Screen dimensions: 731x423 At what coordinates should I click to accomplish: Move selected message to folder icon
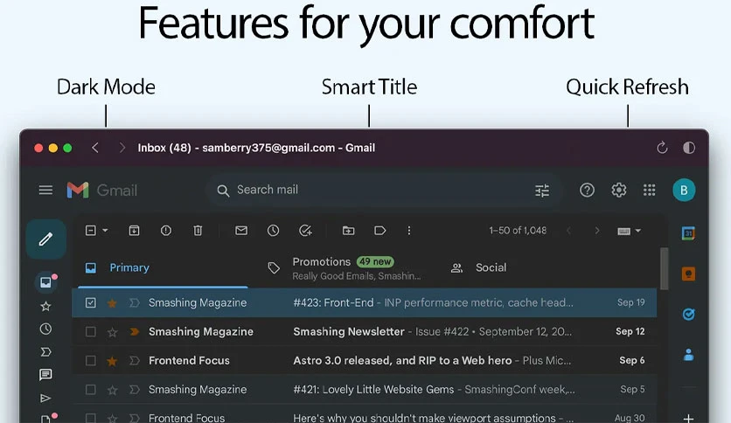click(348, 231)
